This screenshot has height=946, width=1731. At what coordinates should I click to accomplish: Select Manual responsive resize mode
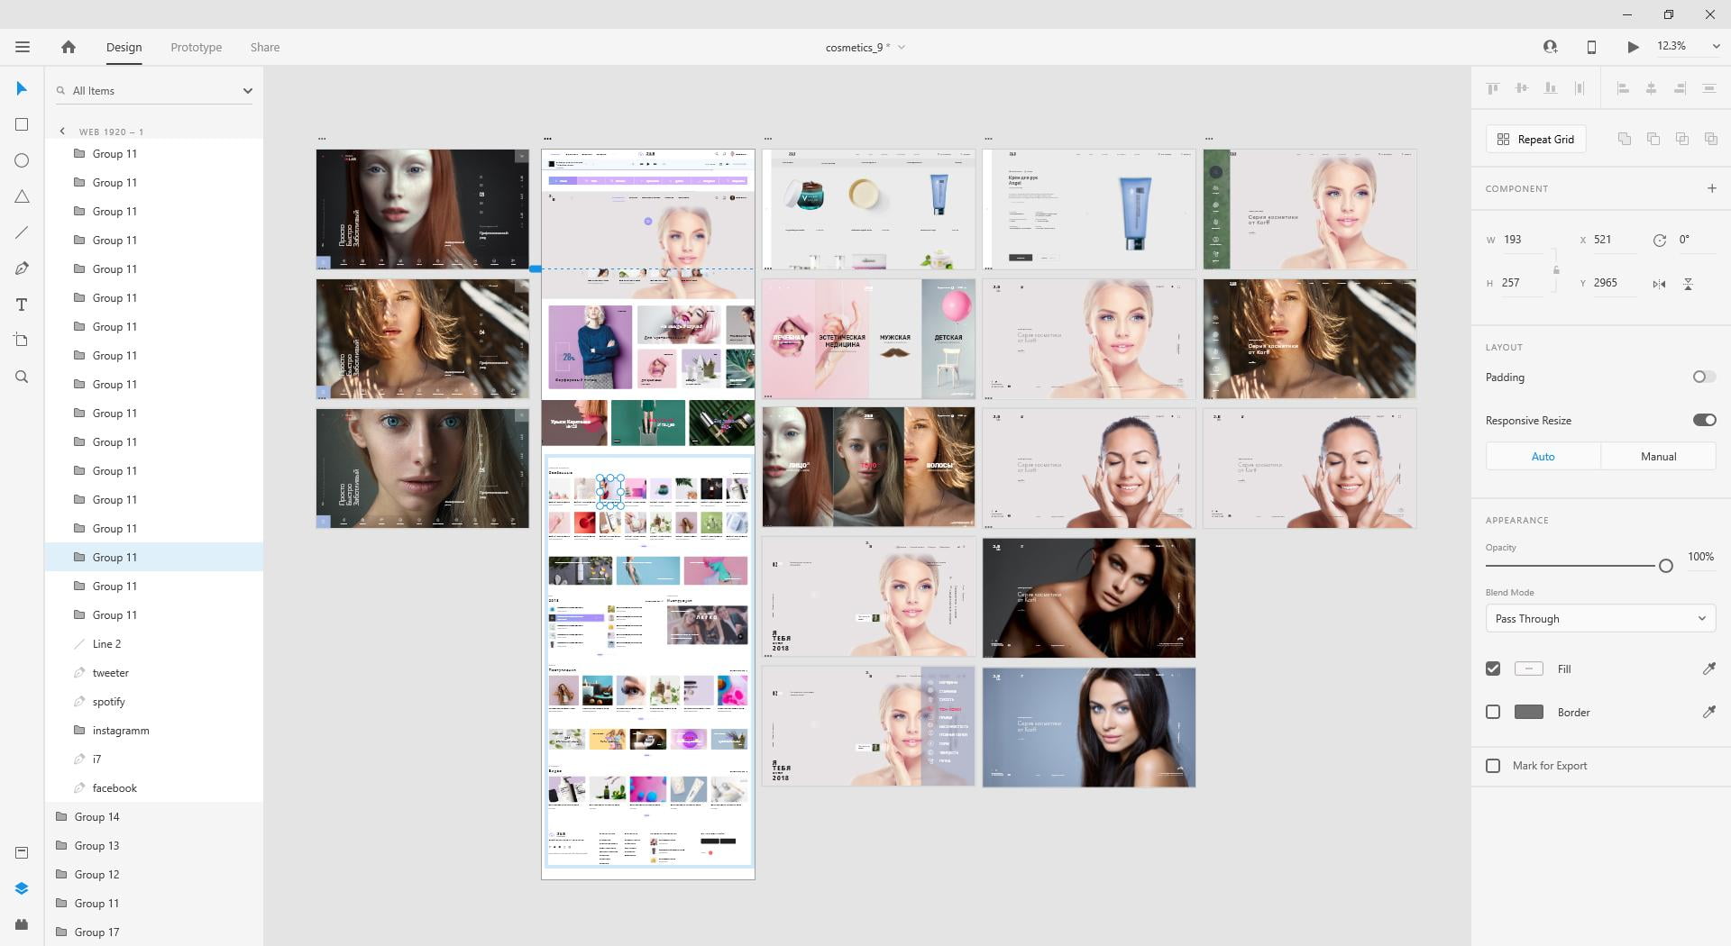click(1658, 457)
